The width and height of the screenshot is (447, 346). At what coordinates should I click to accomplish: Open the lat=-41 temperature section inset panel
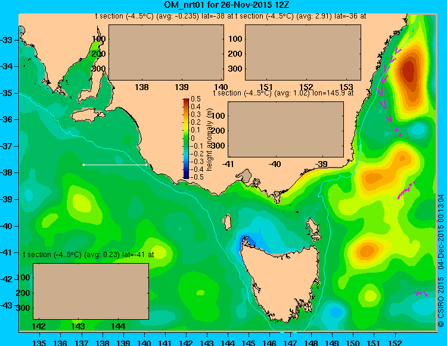point(91,291)
